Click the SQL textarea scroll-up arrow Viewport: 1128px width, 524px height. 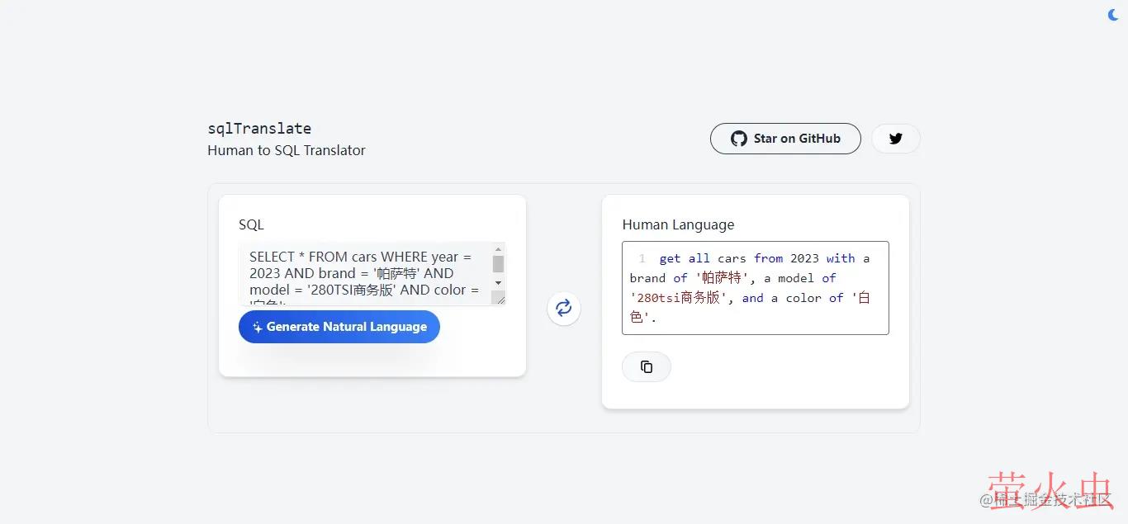[x=498, y=249]
